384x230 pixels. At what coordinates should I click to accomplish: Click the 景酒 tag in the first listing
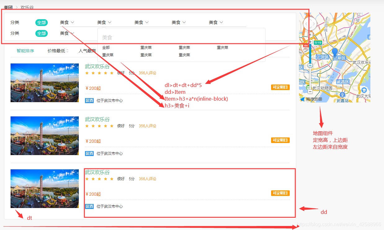[x=89, y=101]
